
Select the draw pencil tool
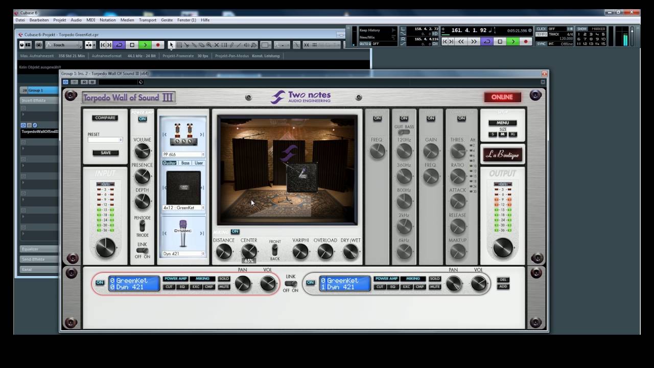pyautogui.click(x=231, y=45)
